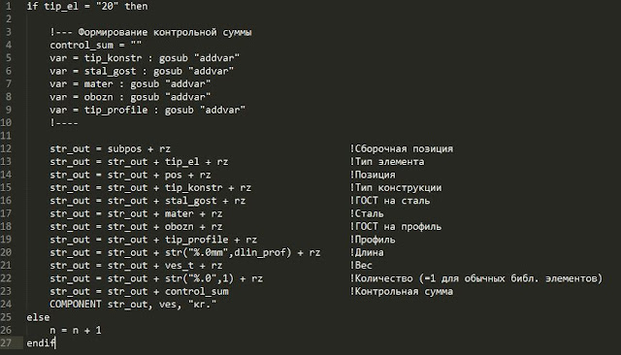Click the 'Тип элемента' comment
Image resolution: width=621 pixels, height=355 pixels.
[387, 161]
